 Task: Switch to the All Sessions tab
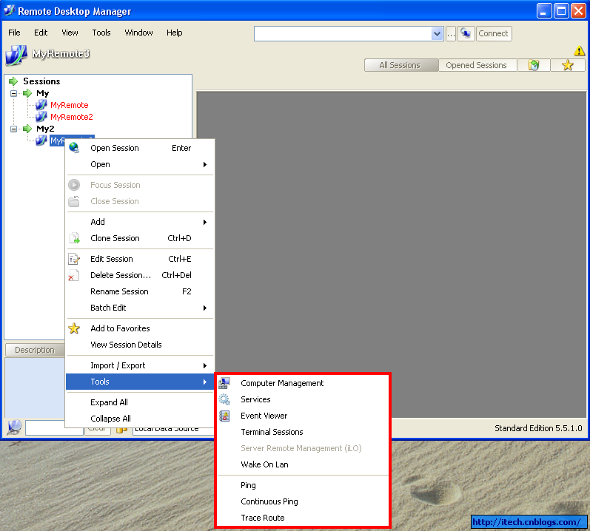pyautogui.click(x=401, y=65)
